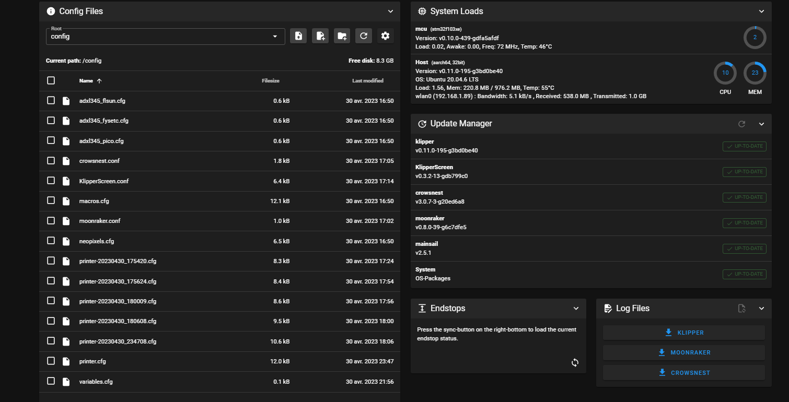Tick the macros.cfg checkbox
This screenshot has width=789, height=402.
(51, 200)
